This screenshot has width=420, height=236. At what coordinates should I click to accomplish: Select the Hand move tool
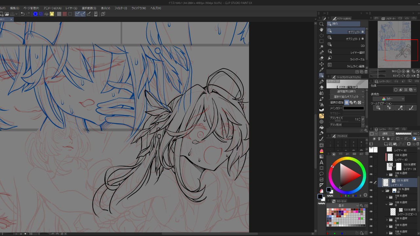(322, 29)
